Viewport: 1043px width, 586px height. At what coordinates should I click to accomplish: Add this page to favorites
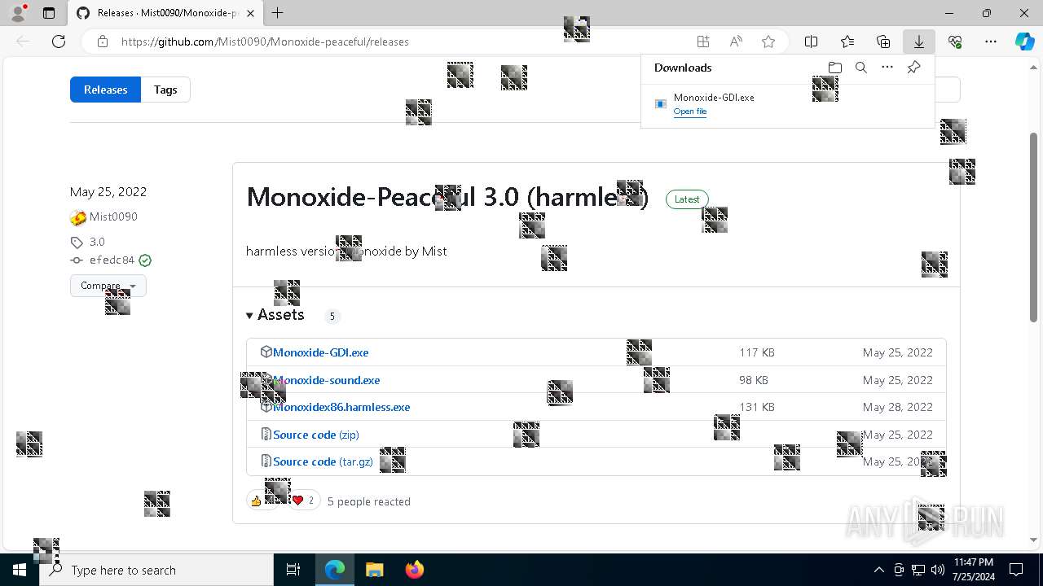pyautogui.click(x=768, y=42)
